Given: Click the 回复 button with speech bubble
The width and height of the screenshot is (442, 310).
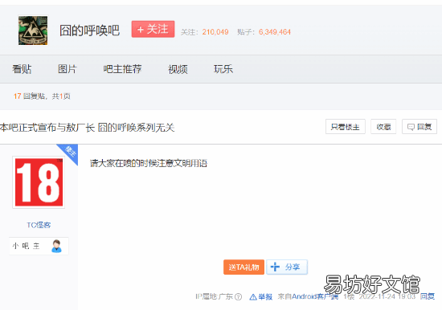Looking at the screenshot, I should pos(419,127).
